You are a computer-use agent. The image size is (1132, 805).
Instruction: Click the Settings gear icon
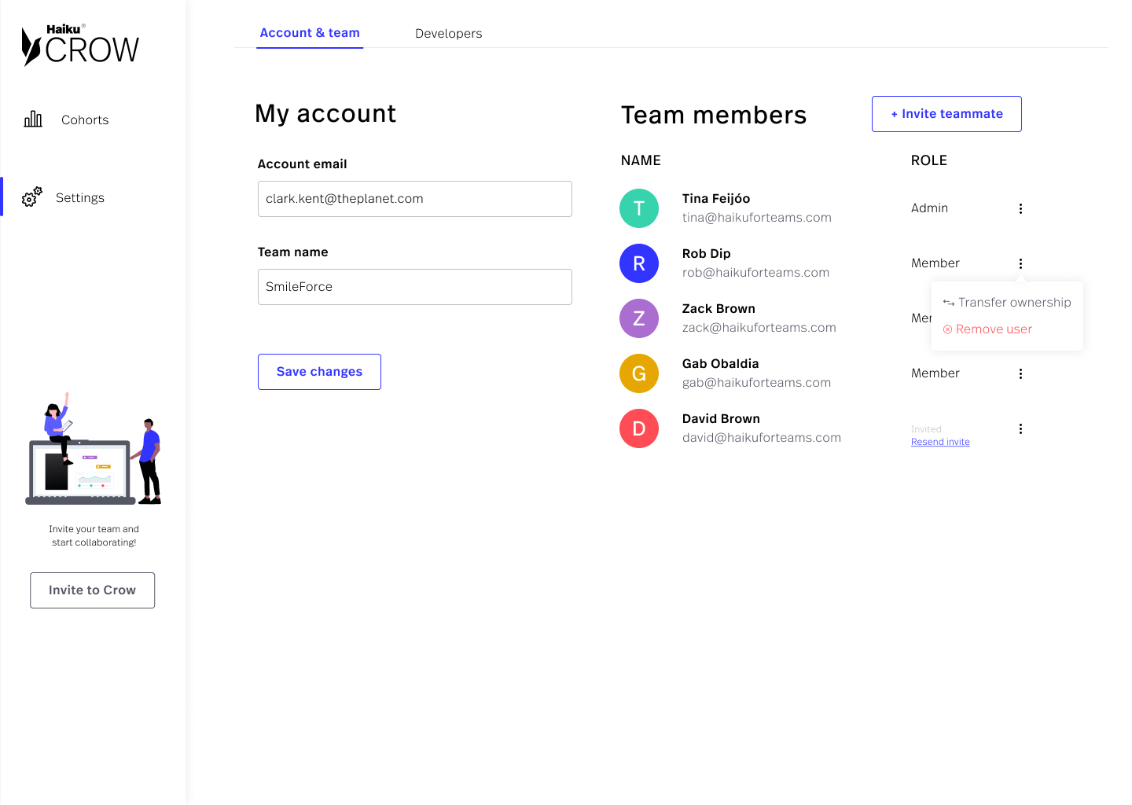(x=32, y=197)
